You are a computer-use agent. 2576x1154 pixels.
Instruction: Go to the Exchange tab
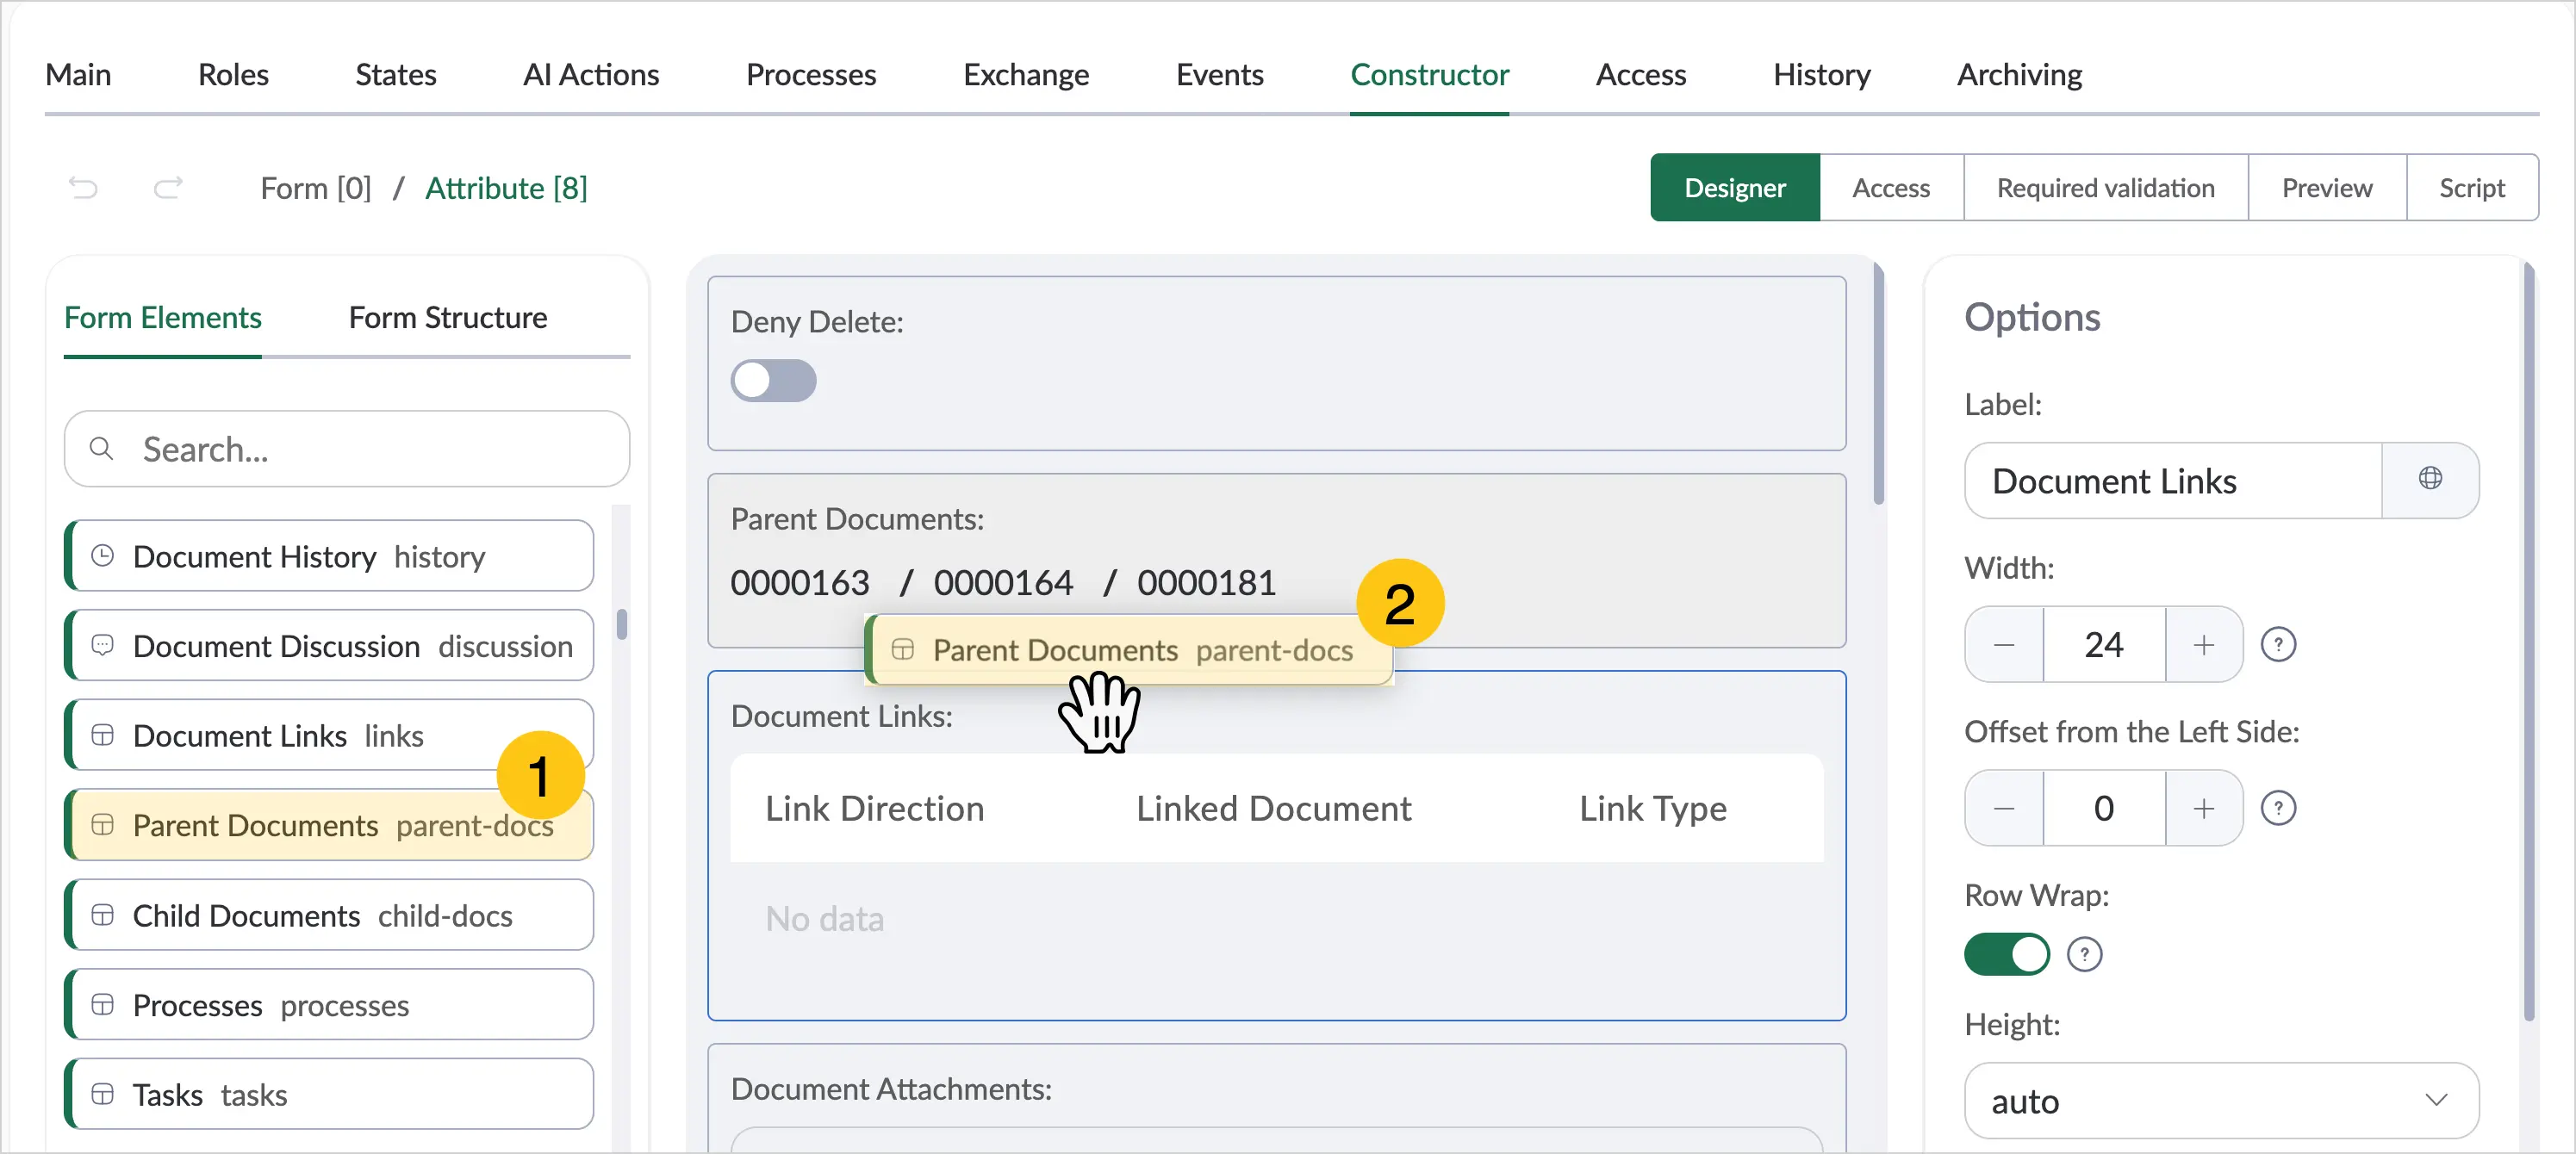(x=1026, y=74)
